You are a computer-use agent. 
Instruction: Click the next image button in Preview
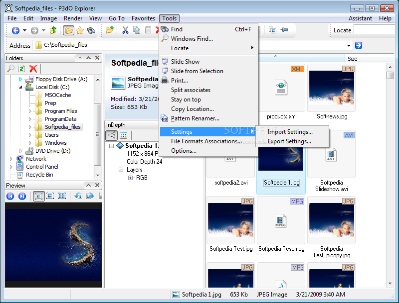(22, 196)
